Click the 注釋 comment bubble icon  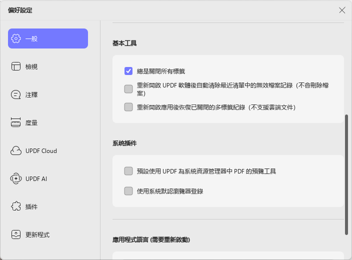15,94
